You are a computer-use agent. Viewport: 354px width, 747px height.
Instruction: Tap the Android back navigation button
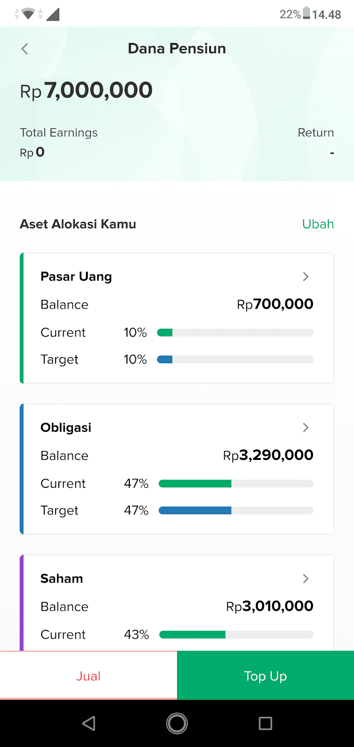tap(89, 723)
